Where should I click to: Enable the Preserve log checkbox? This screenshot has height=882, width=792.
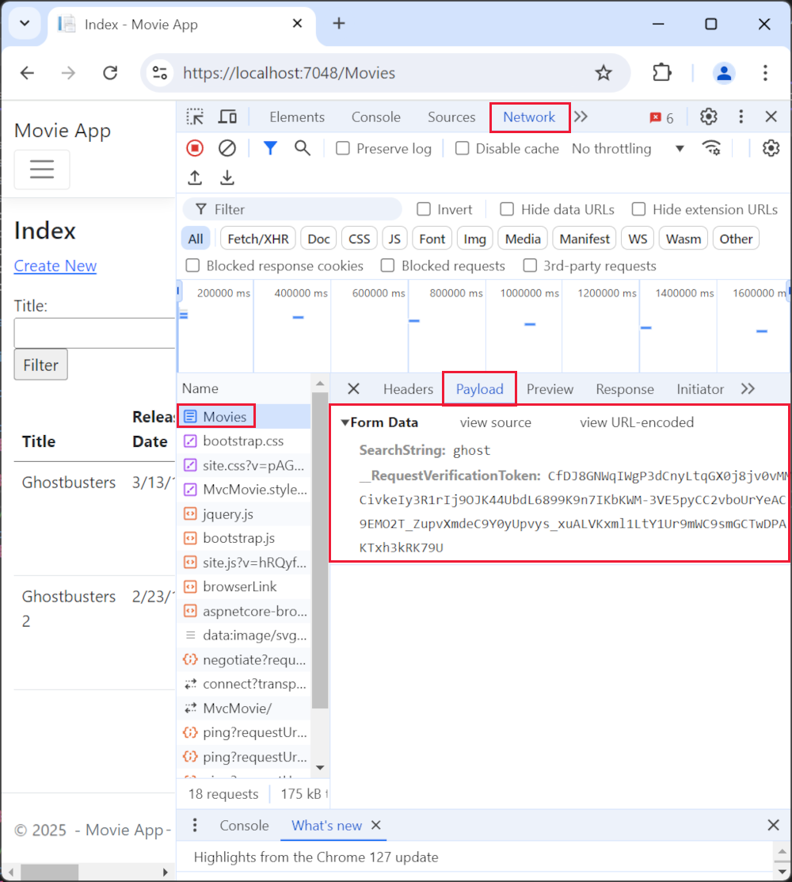(342, 148)
